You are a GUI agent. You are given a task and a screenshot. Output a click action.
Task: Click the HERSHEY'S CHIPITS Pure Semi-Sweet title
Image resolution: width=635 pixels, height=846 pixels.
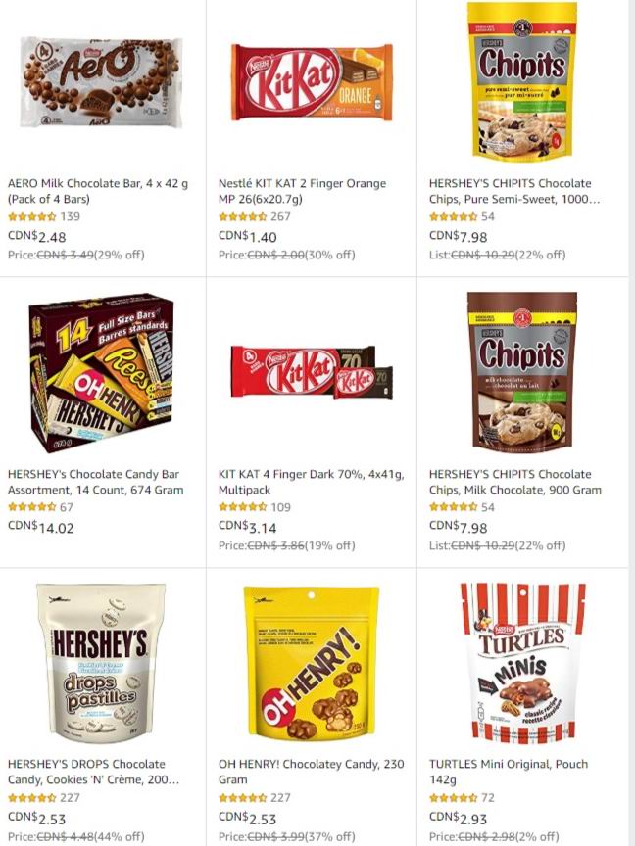pyautogui.click(x=514, y=191)
